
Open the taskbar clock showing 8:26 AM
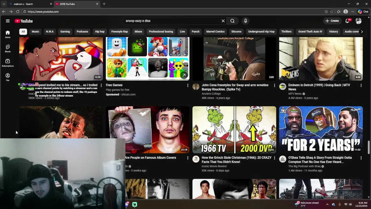[x=363, y=204]
